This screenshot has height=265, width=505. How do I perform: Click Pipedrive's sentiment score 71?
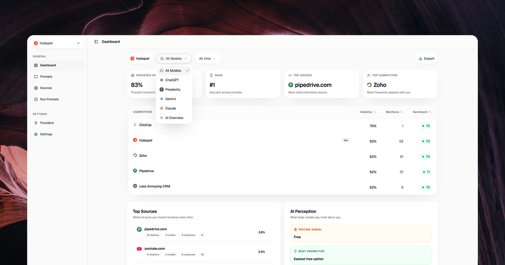tap(426, 172)
